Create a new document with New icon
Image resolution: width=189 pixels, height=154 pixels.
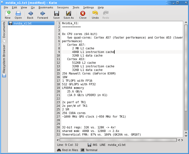tap(8, 15)
